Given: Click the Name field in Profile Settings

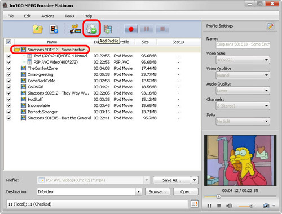Looking at the screenshot, I should pyautogui.click(x=243, y=44).
